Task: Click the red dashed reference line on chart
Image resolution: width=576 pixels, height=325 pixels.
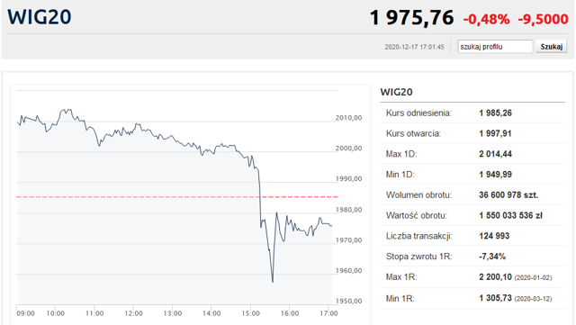Action: pyautogui.click(x=177, y=197)
